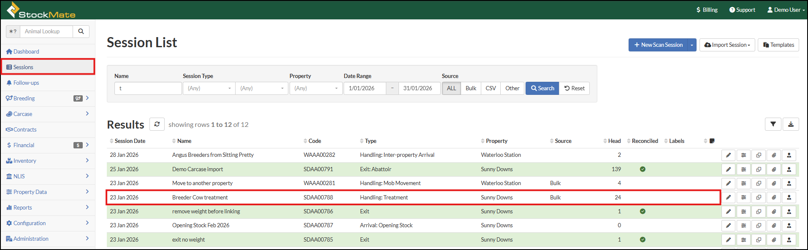Click reconciled checkmark in Demo Carcase import row
808x250 pixels.
(643, 169)
